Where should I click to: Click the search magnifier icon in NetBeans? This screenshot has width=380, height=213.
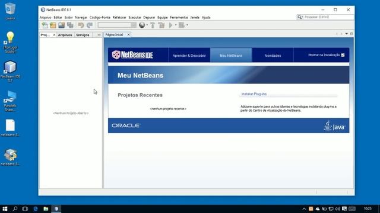299,17
